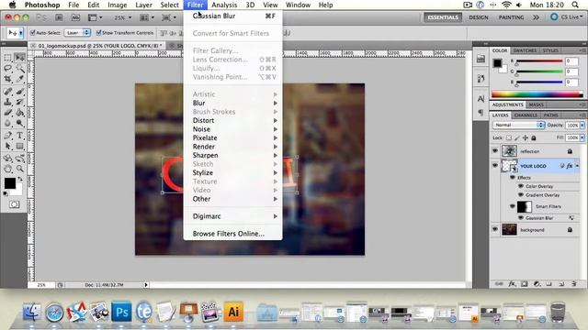This screenshot has width=588, height=330.
Task: Hide the background layer
Action: 495,229
